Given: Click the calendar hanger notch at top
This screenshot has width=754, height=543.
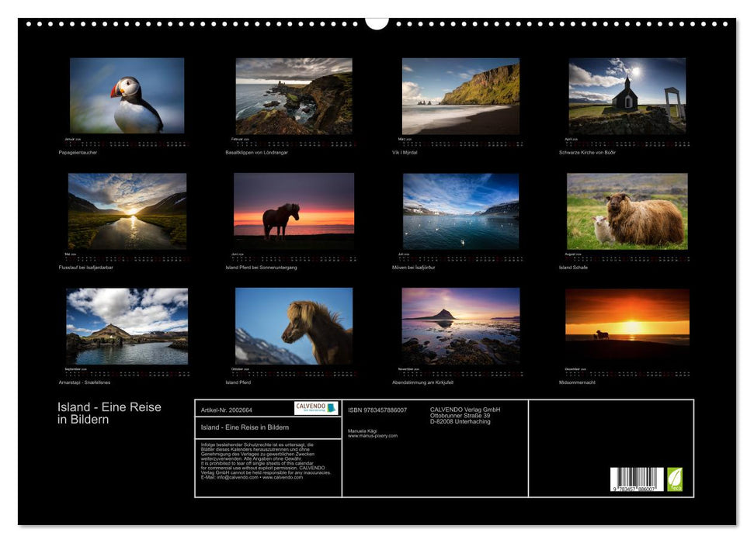Looking at the screenshot, I should (377, 22).
